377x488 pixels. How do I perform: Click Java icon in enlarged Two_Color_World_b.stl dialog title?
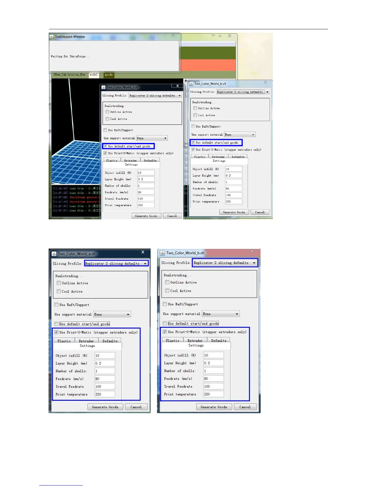163,253
